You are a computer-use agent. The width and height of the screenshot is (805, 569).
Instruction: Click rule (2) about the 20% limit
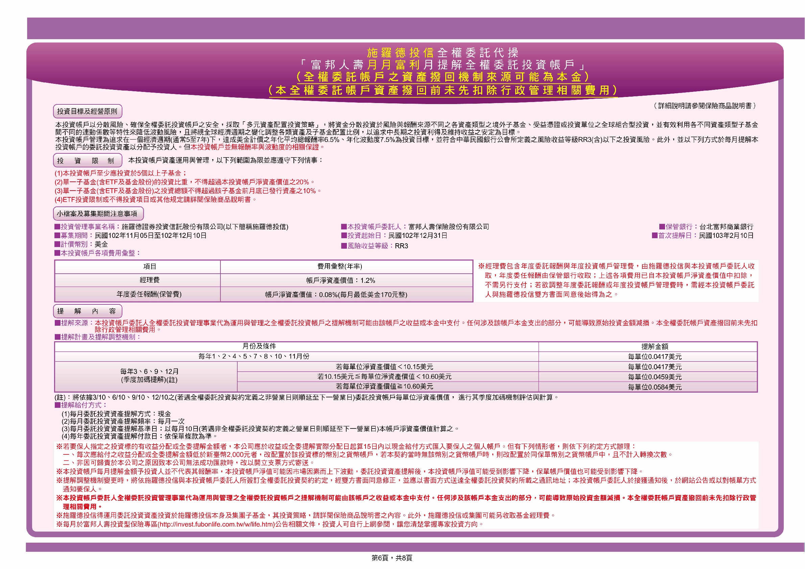point(185,182)
